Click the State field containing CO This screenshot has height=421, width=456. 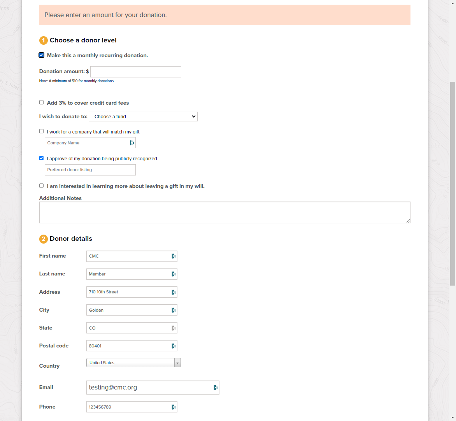(x=132, y=328)
